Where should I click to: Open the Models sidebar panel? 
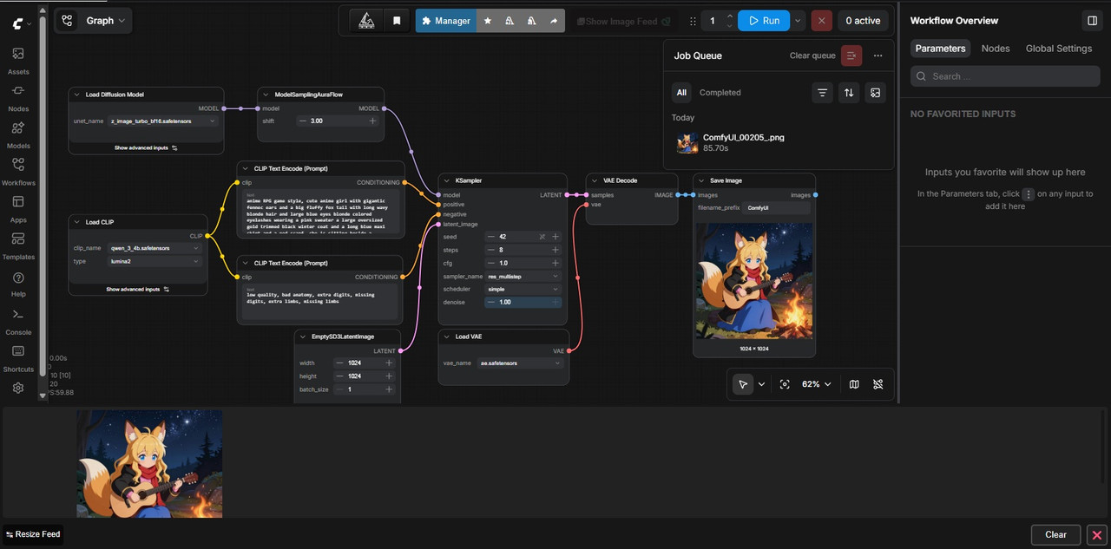[x=18, y=134]
